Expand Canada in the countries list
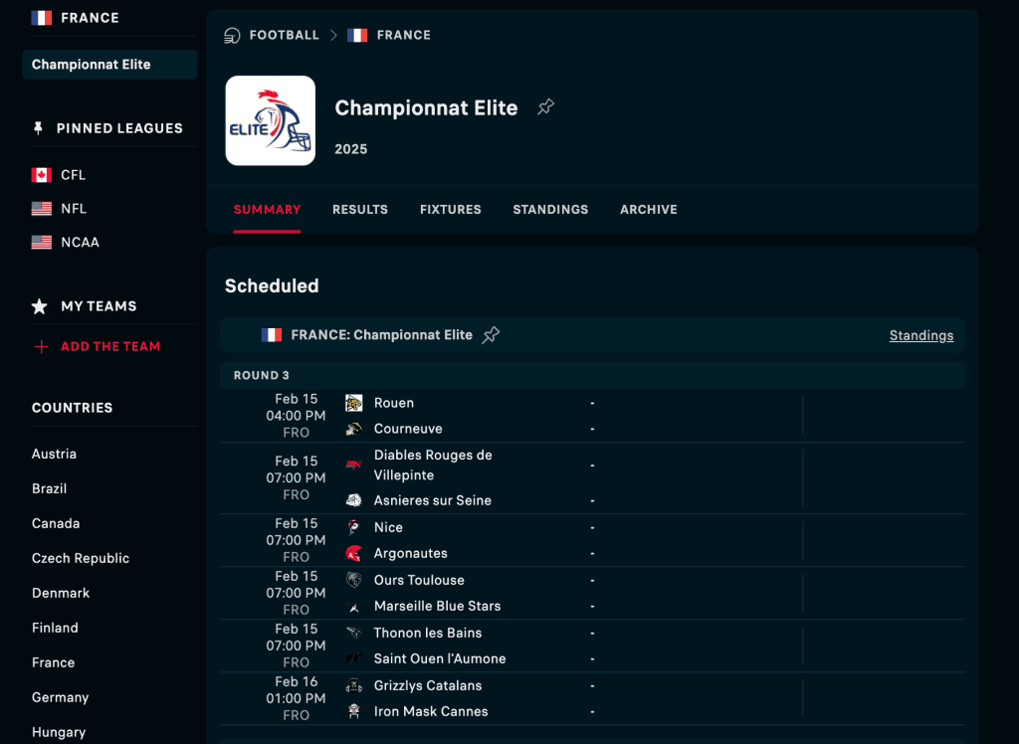 tap(56, 524)
